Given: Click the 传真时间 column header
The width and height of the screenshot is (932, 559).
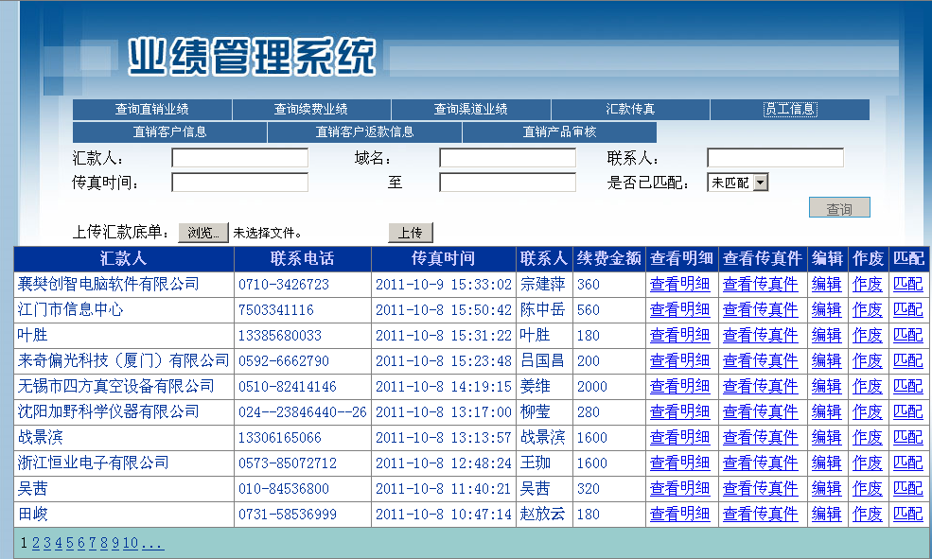Looking at the screenshot, I should (x=444, y=258).
